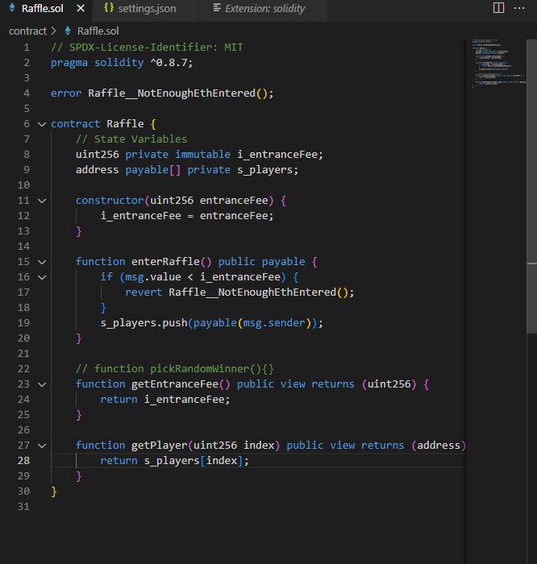Image resolution: width=537 pixels, height=564 pixels.
Task: Click line number 28 in the gutter
Action: (23, 460)
